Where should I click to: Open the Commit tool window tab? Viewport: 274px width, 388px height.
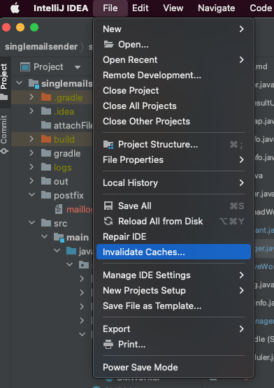tap(4, 134)
